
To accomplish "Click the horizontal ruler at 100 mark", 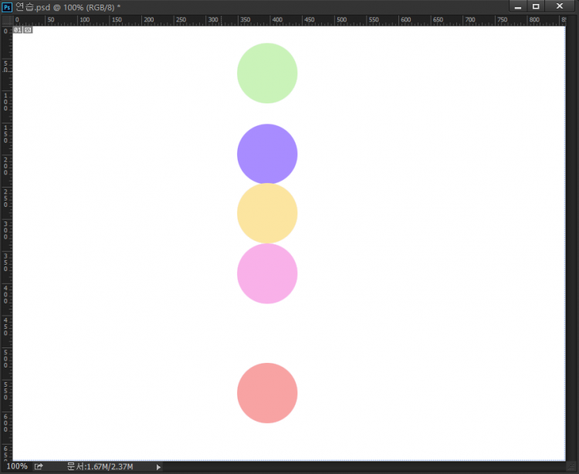I will [83, 20].
